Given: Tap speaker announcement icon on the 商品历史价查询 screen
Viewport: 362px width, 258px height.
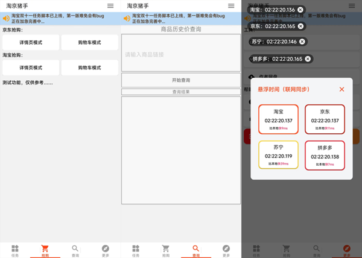Looking at the screenshot, I should 127,19.
